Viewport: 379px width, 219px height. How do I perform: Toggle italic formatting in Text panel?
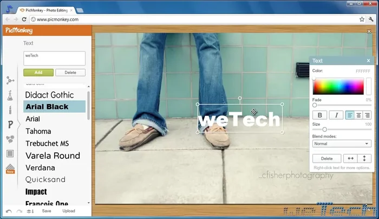pyautogui.click(x=336, y=115)
